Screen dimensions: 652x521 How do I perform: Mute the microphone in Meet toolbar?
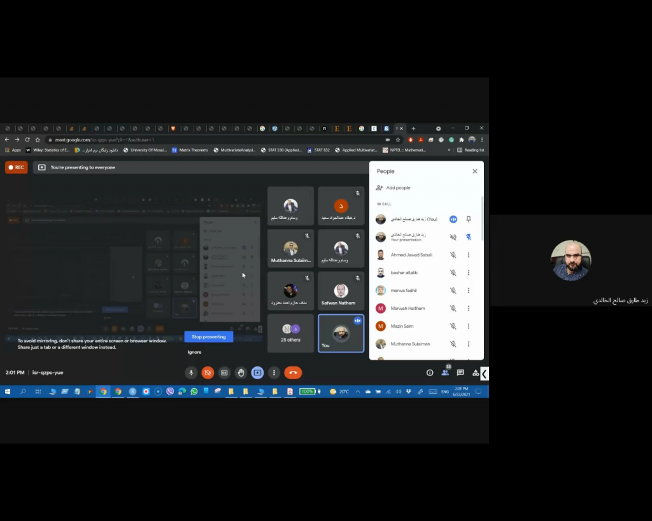(x=191, y=373)
